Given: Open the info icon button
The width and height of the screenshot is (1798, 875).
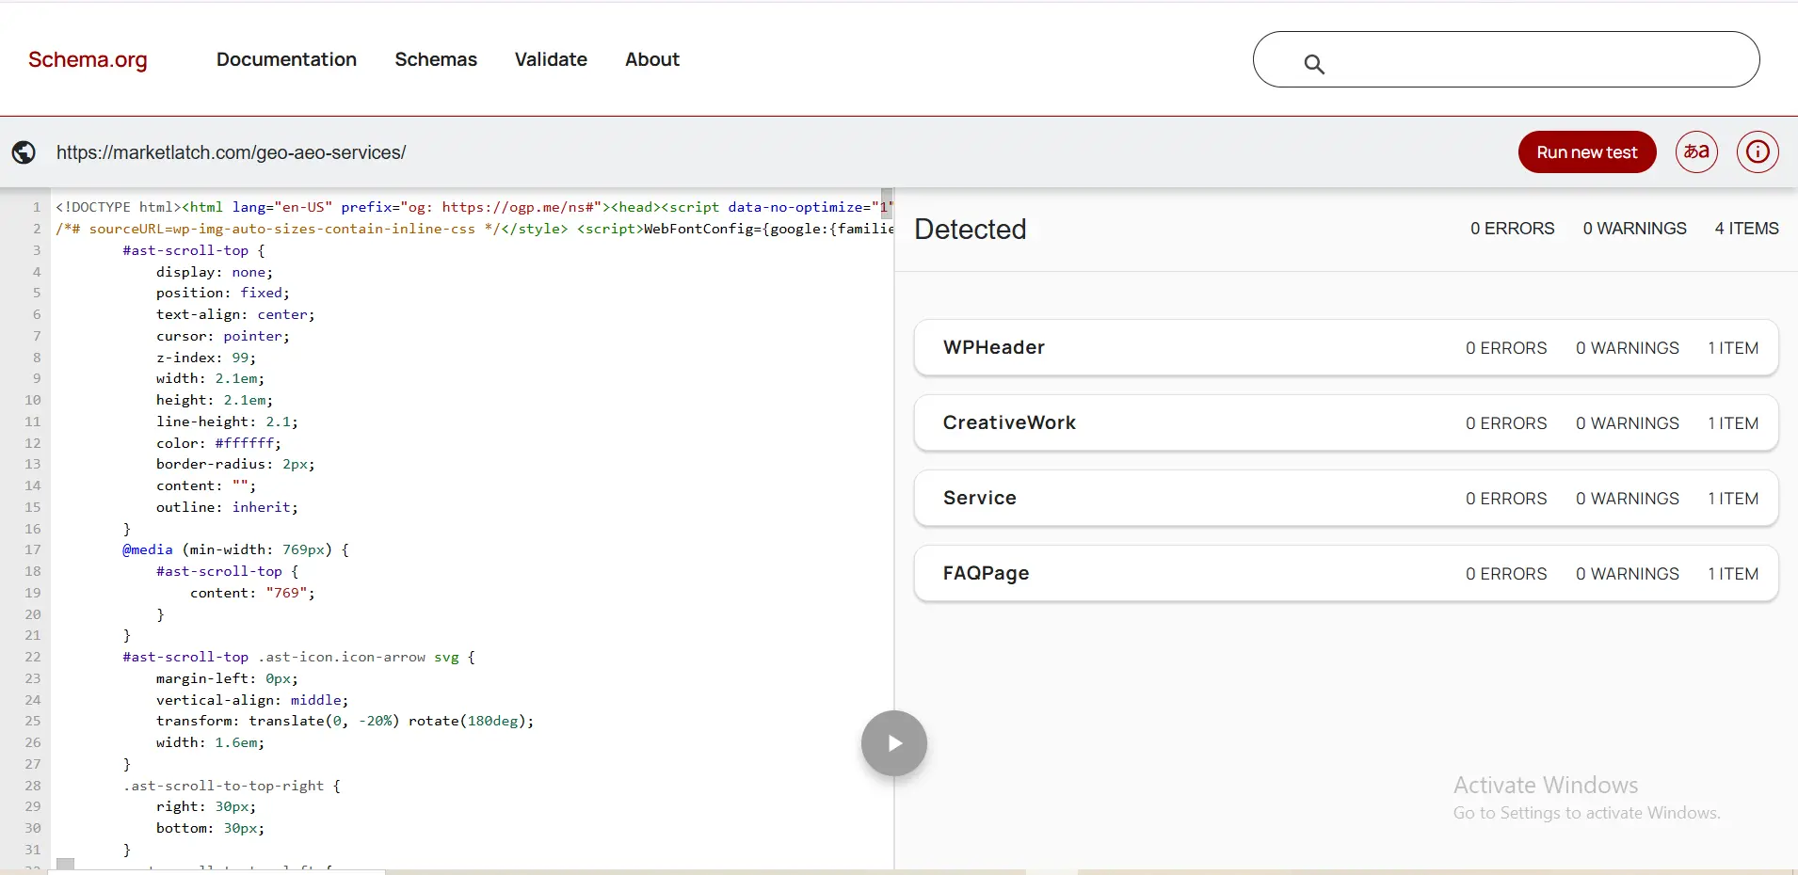Looking at the screenshot, I should click(1758, 151).
